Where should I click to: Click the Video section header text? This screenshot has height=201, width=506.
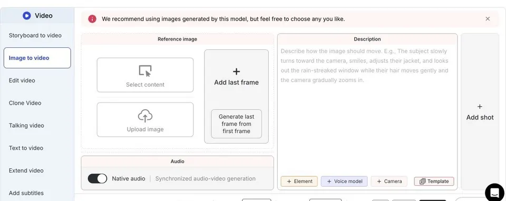tap(44, 15)
